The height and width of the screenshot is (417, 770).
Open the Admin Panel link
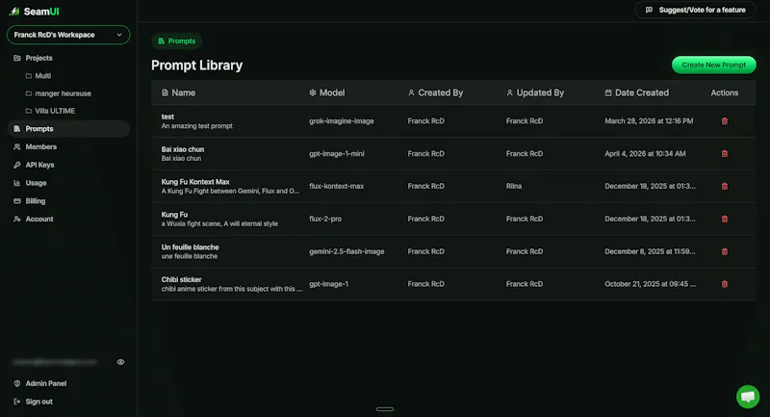[x=45, y=383]
